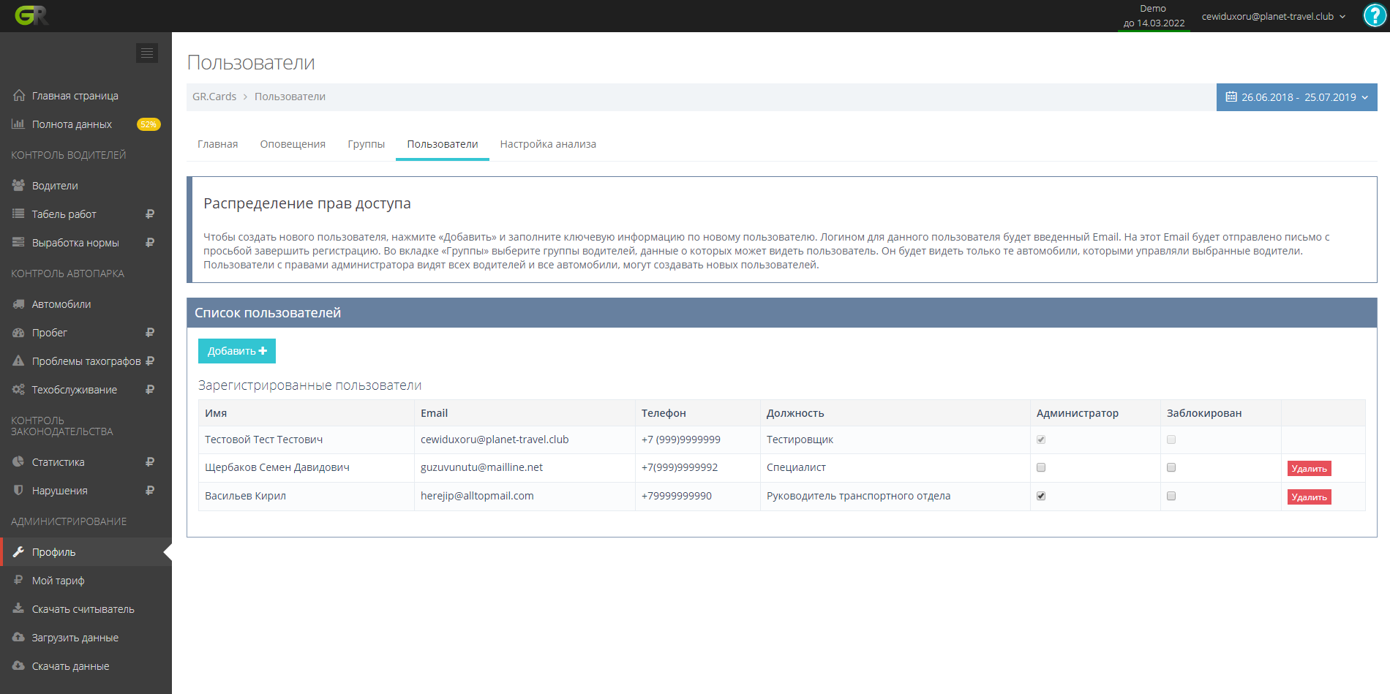Viewport: 1390px width, 694px height.
Task: Open the date range 26.06.2018 - 25.07.2019 dropdown
Action: tap(1296, 97)
